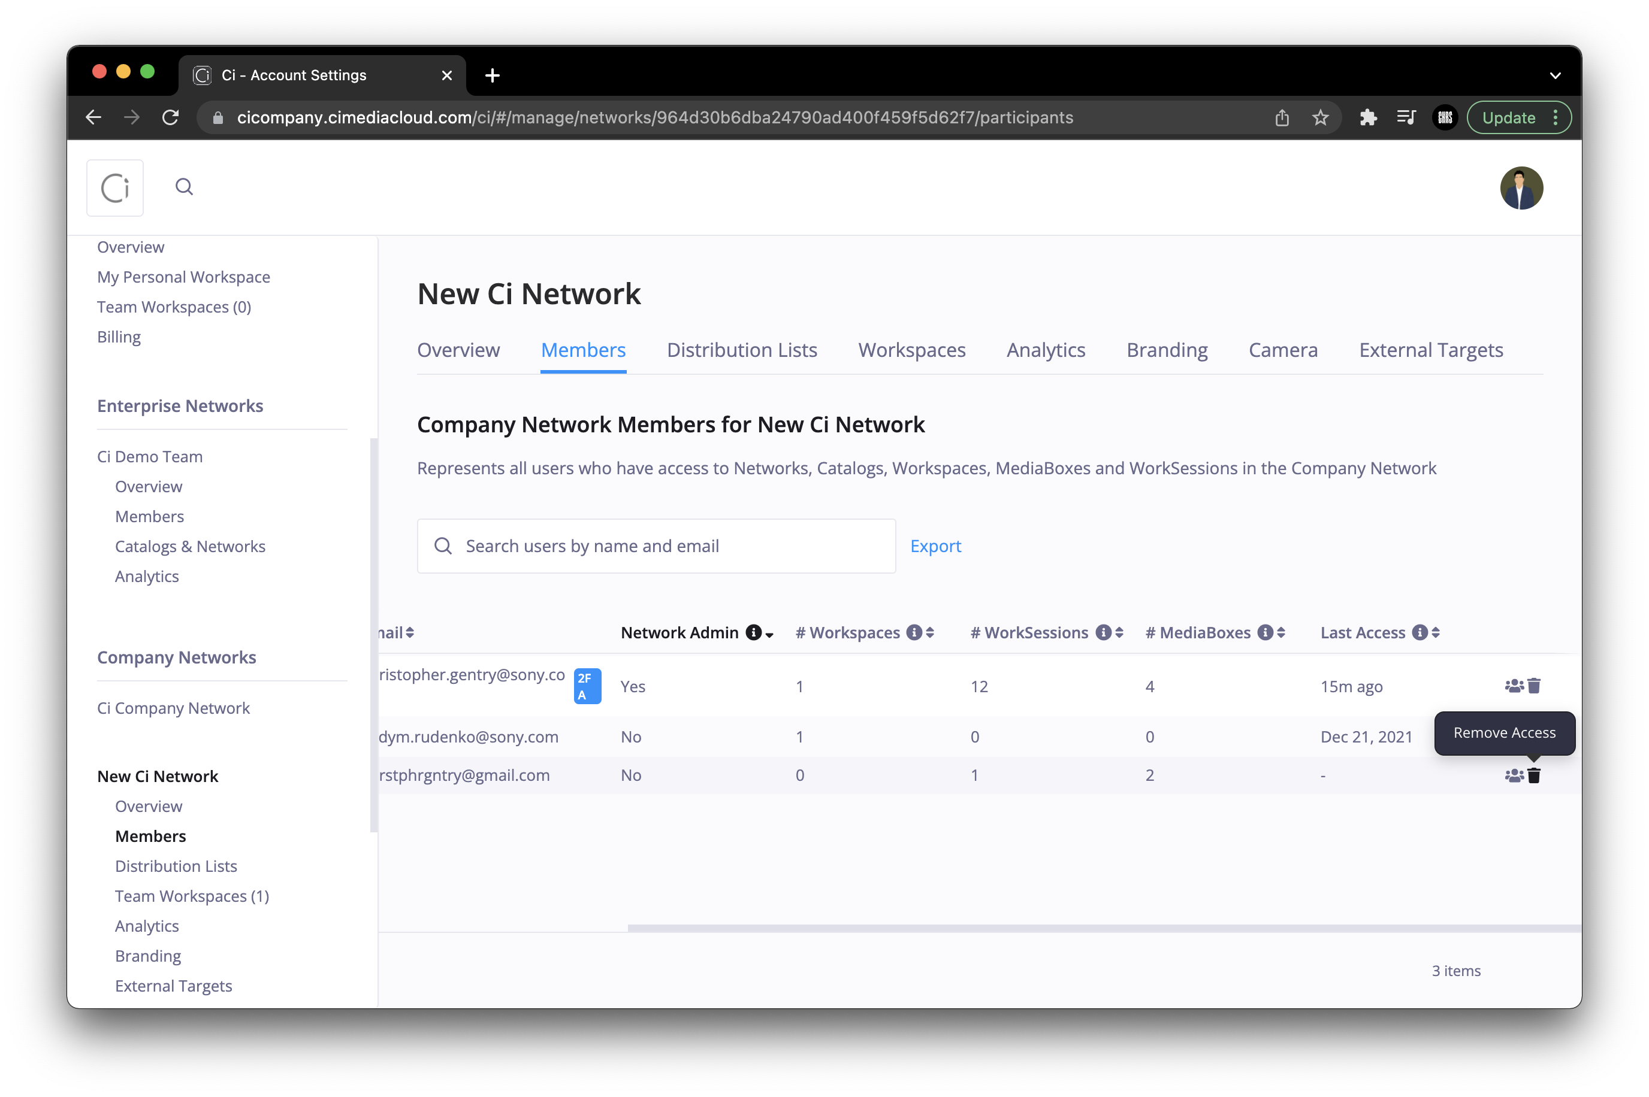Screen dimensions: 1649x1097
Task: Open Catalogs & Networks under Ci Demo Team
Action: [x=191, y=546]
